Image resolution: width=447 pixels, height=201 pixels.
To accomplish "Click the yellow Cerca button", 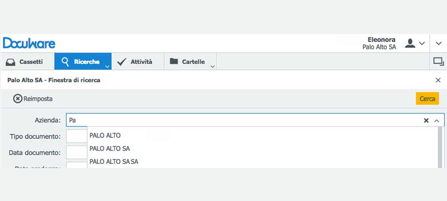I will coord(427,99).
